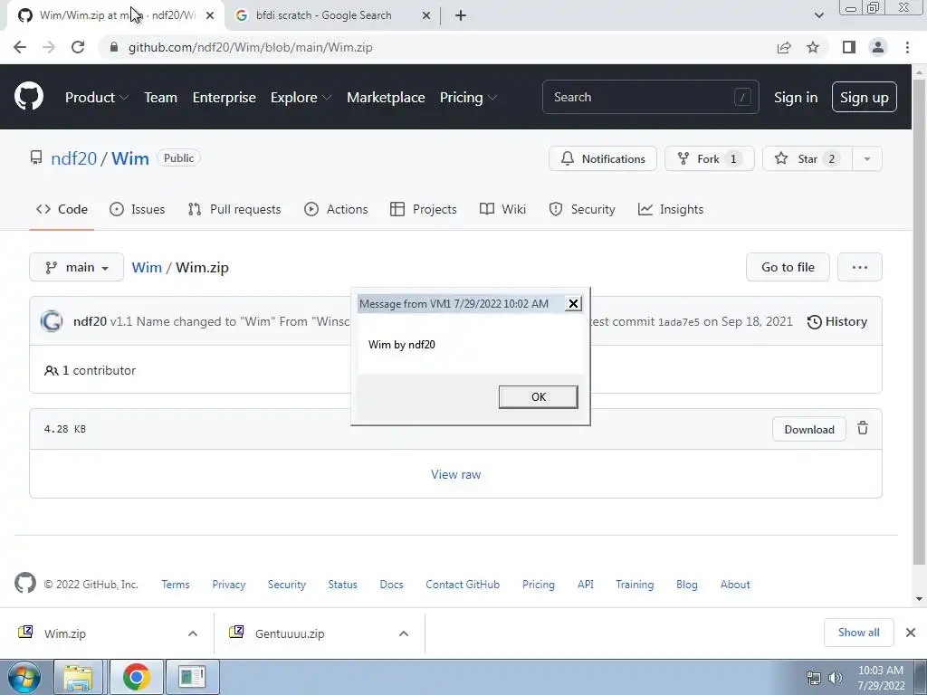Click Chrome icon in taskbar

(136, 677)
